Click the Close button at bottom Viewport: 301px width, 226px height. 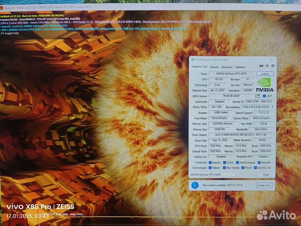pos(265,175)
